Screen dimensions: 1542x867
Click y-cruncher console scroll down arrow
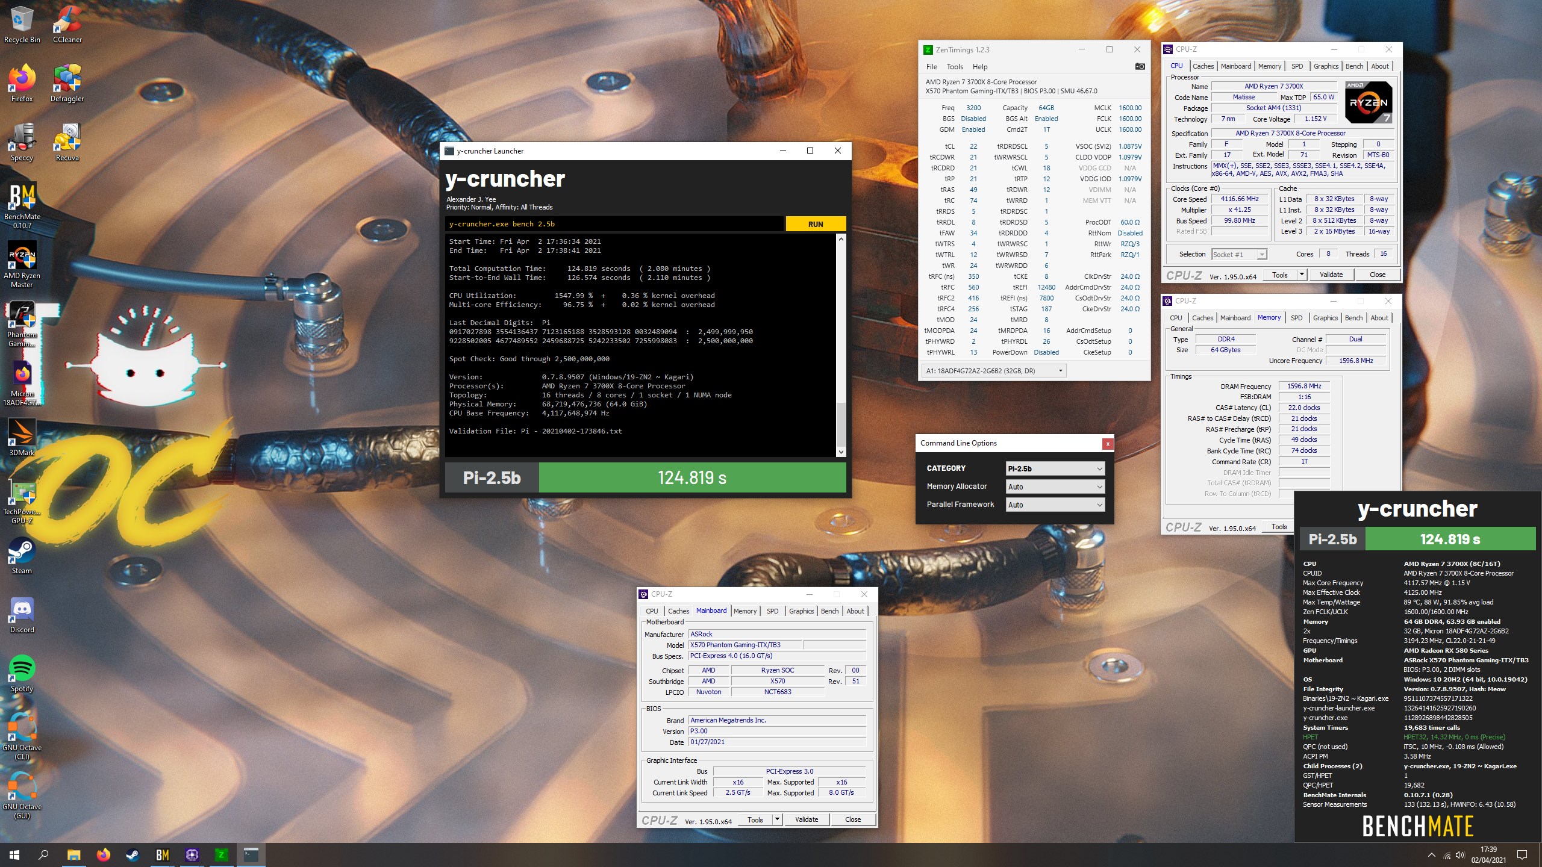click(x=841, y=452)
